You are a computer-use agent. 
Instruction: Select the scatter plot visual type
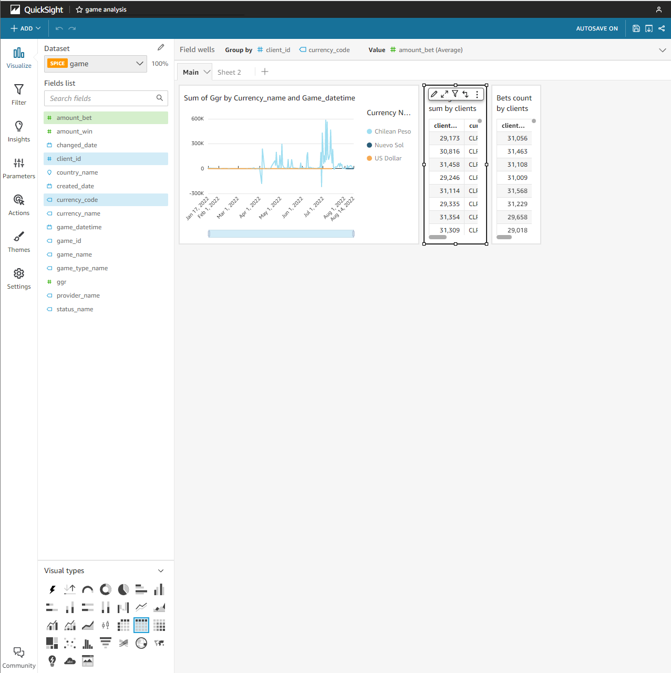(70, 643)
